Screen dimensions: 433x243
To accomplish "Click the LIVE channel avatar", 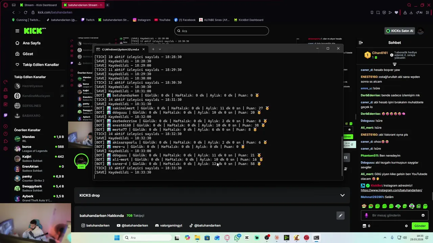I will (81, 161).
